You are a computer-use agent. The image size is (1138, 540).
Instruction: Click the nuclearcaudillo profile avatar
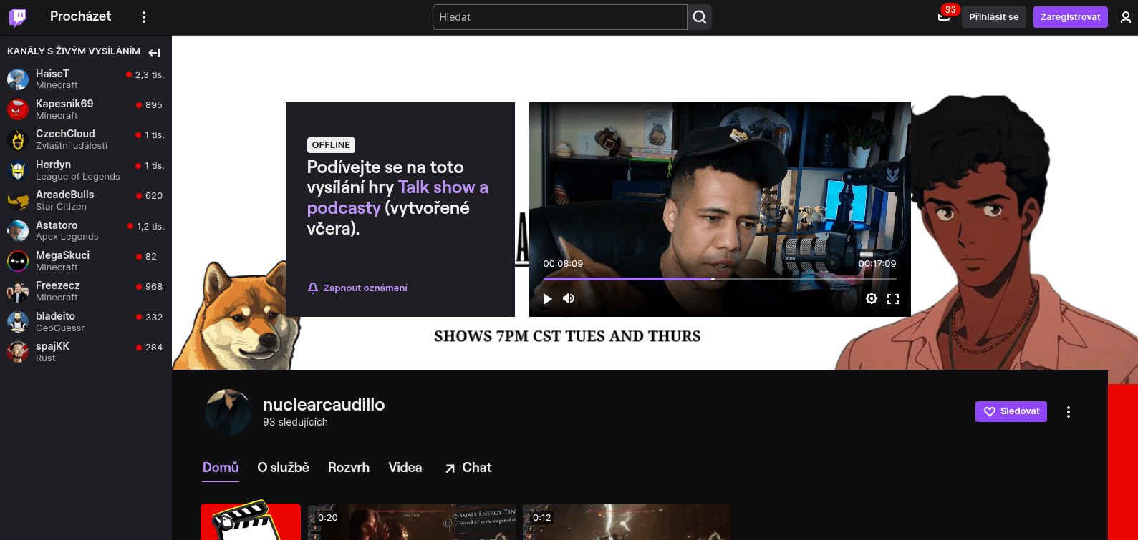click(x=228, y=412)
